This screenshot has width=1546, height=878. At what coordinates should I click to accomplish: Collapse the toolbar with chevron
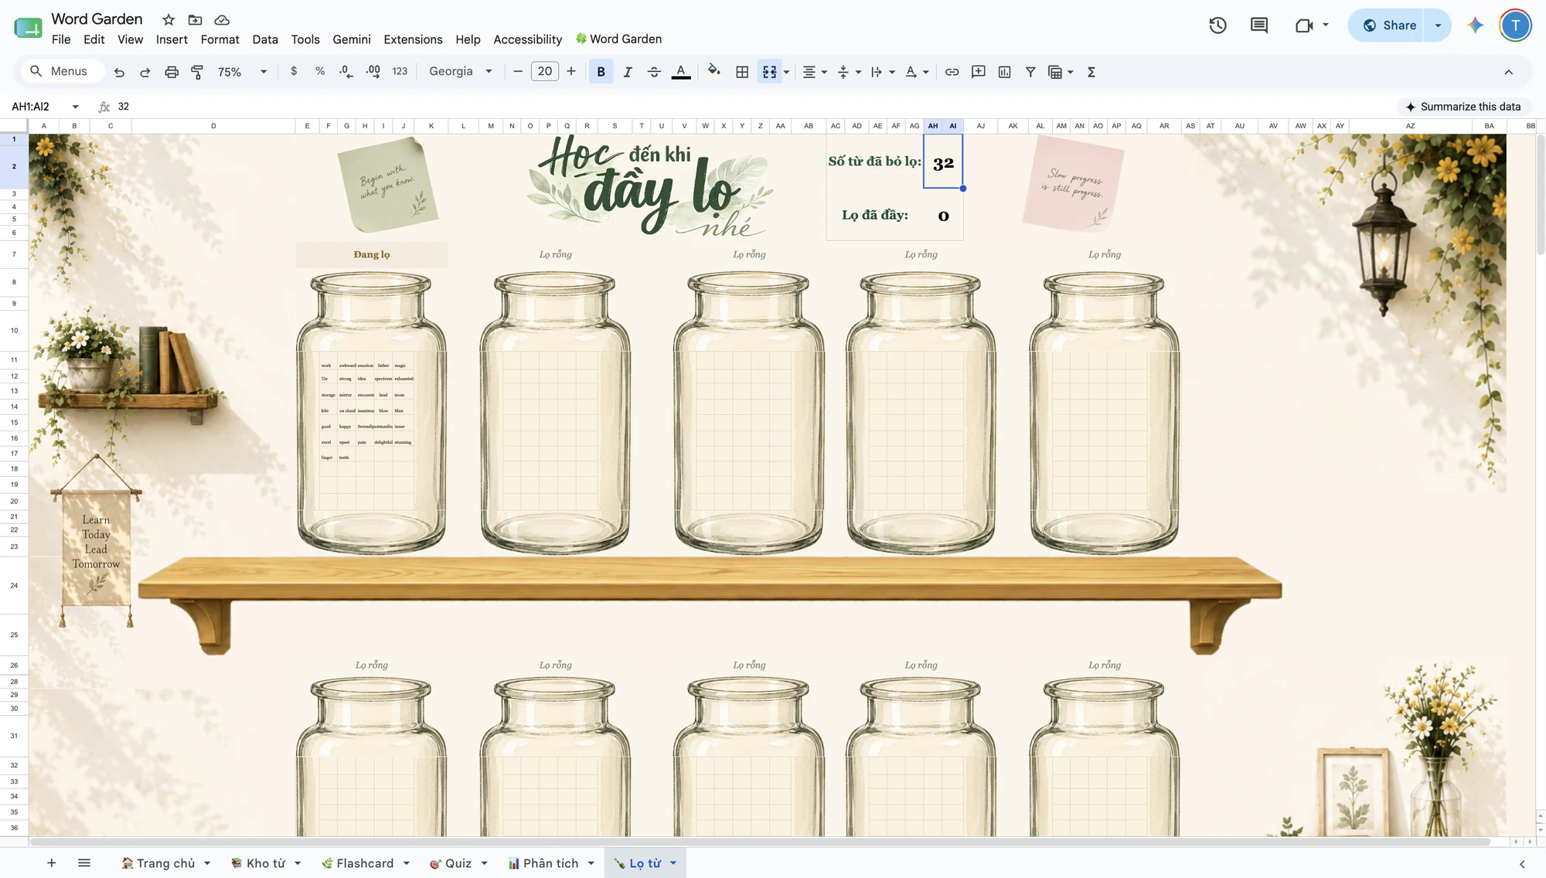point(1508,72)
